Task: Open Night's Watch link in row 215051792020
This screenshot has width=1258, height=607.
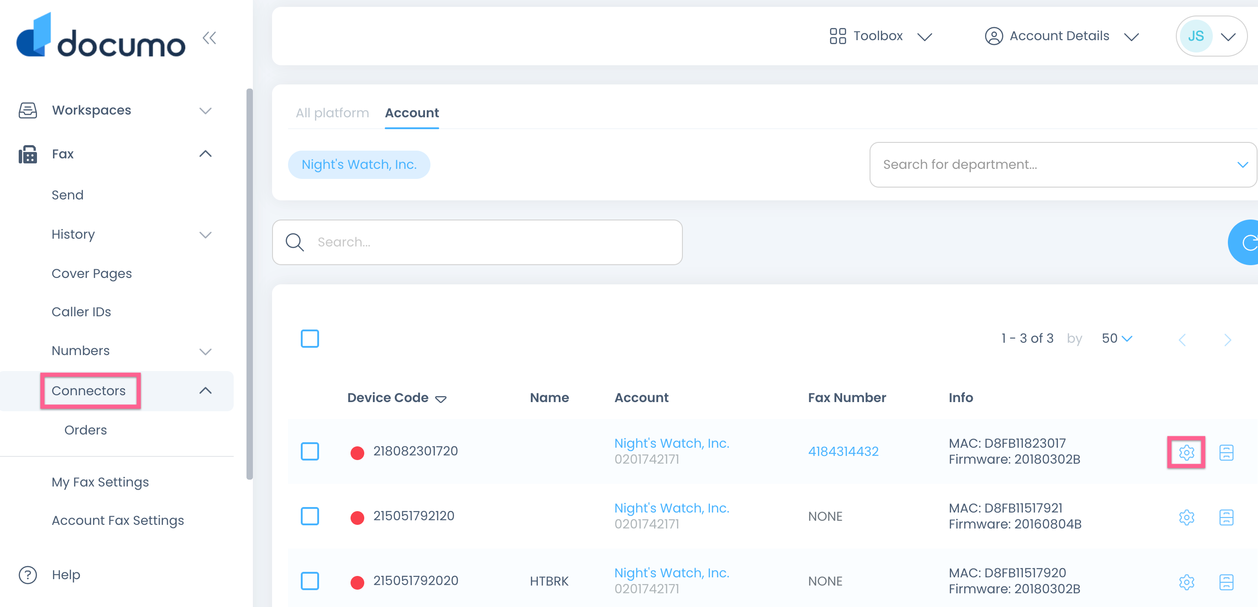Action: pyautogui.click(x=671, y=573)
